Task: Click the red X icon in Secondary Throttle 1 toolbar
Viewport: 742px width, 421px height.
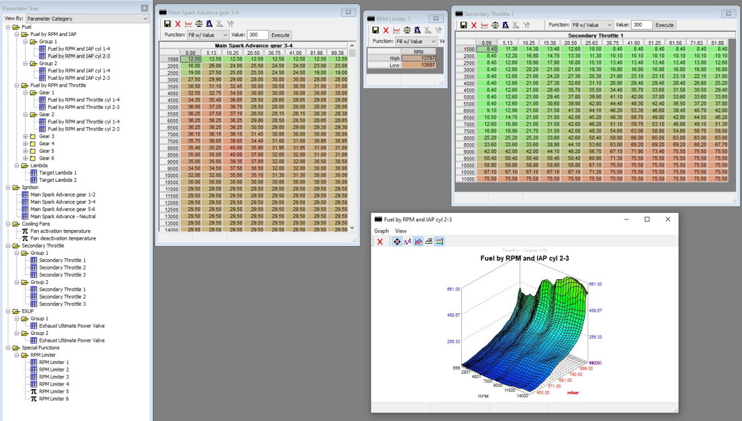Action: pos(474,25)
